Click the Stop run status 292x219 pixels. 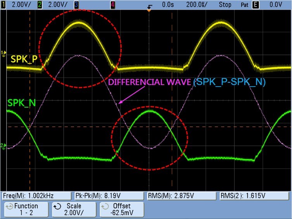(225, 5)
